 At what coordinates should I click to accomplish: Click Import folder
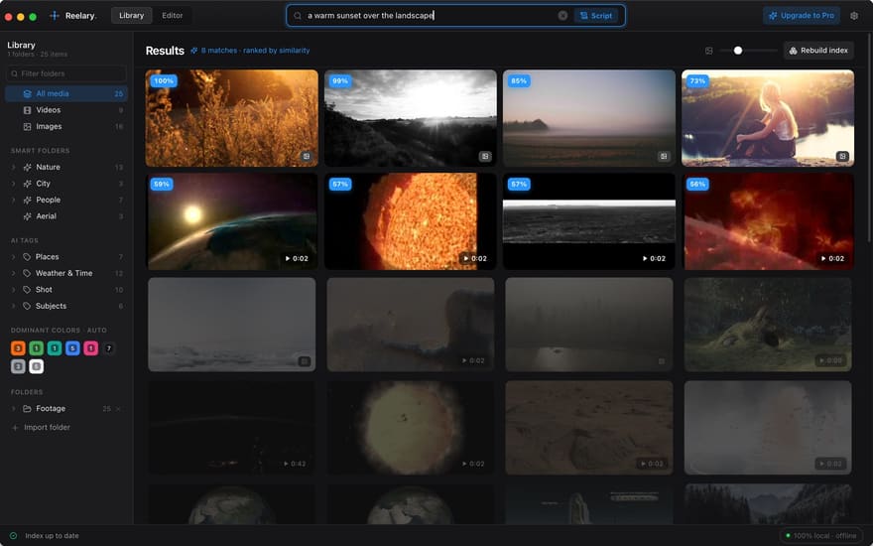point(47,427)
